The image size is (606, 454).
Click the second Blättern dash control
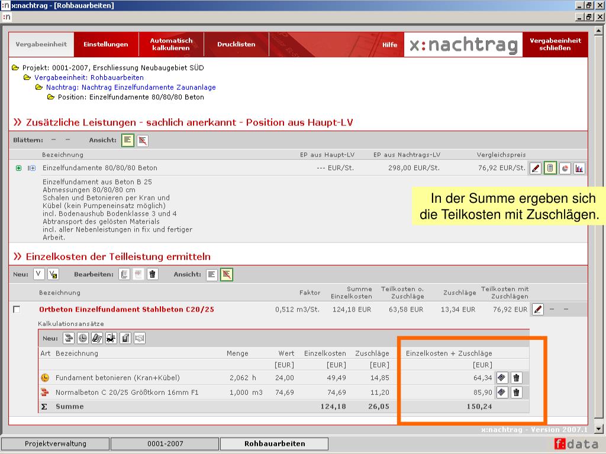coord(67,140)
